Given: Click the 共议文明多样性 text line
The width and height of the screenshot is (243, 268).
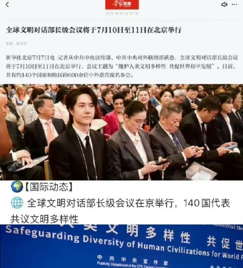Looking at the screenshot, I should click(x=45, y=219).
